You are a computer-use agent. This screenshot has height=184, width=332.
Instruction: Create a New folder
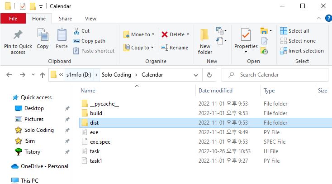point(205,41)
